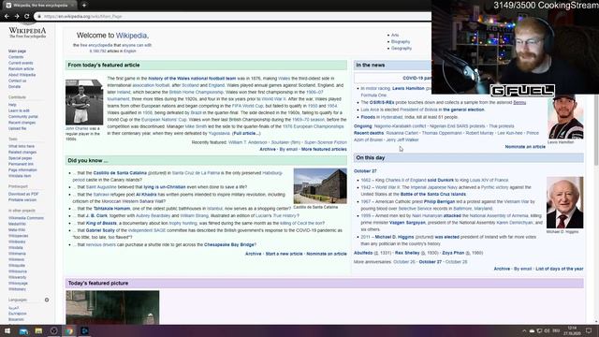599x337 pixels.
Task: Open the Contact us sidebar link
Action: pos(18,81)
